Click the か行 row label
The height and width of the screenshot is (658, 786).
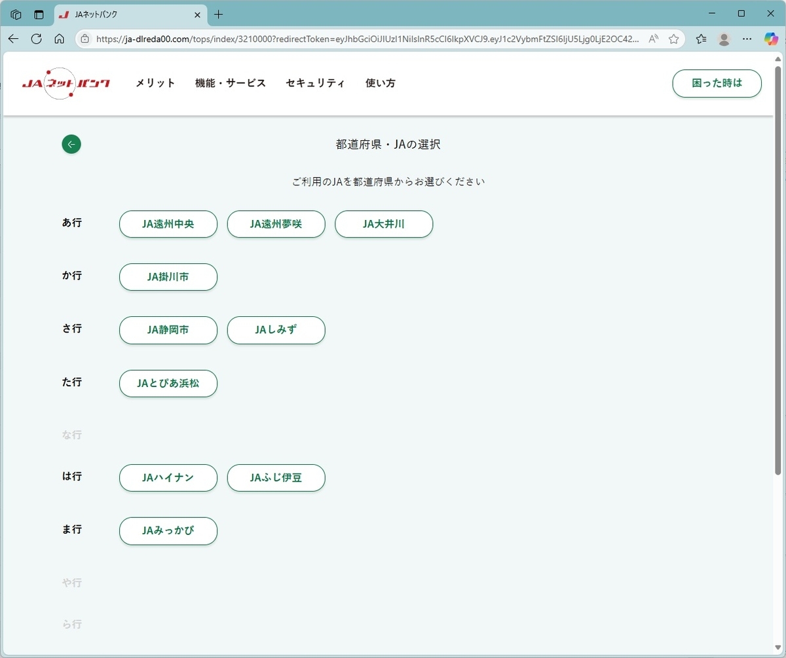tap(72, 276)
